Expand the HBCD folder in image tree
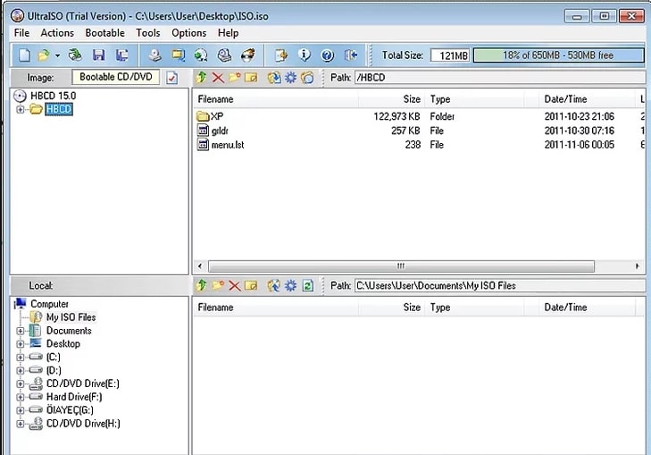Screen dimensions: 651x455 [x=20, y=109]
